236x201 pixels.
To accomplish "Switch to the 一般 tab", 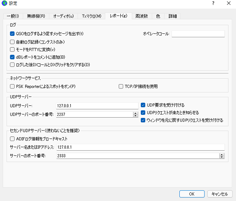I will (13, 16).
